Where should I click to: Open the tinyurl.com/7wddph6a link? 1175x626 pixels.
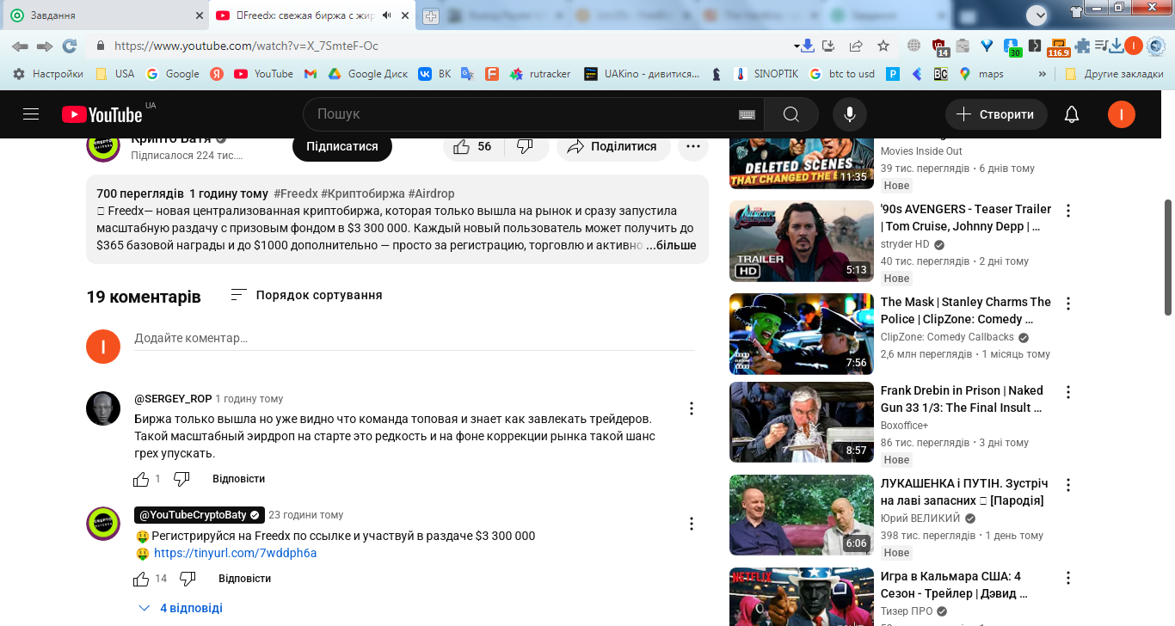(235, 553)
